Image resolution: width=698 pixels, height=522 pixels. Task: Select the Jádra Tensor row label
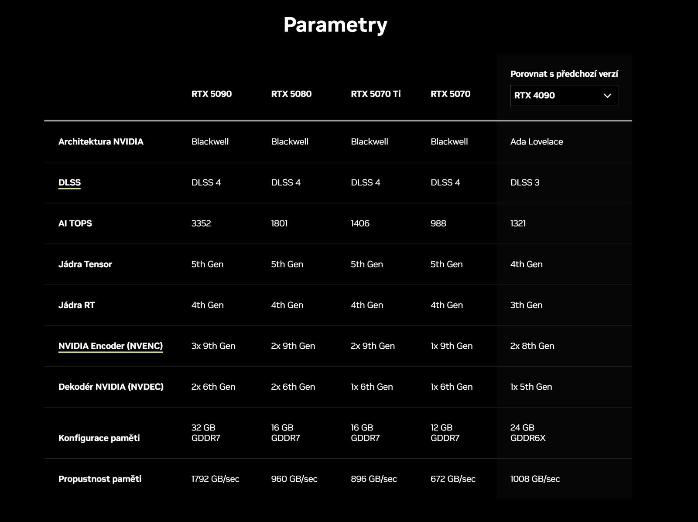coord(85,264)
